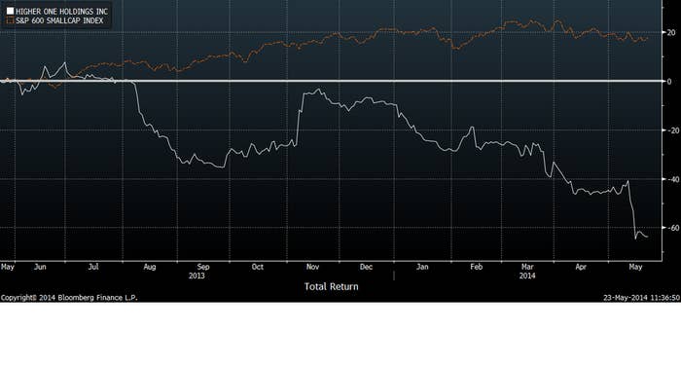This screenshot has width=681, height=369.
Task: Select the S&P 600 SMALLCAP INDEX legend label
Action: (x=60, y=20)
